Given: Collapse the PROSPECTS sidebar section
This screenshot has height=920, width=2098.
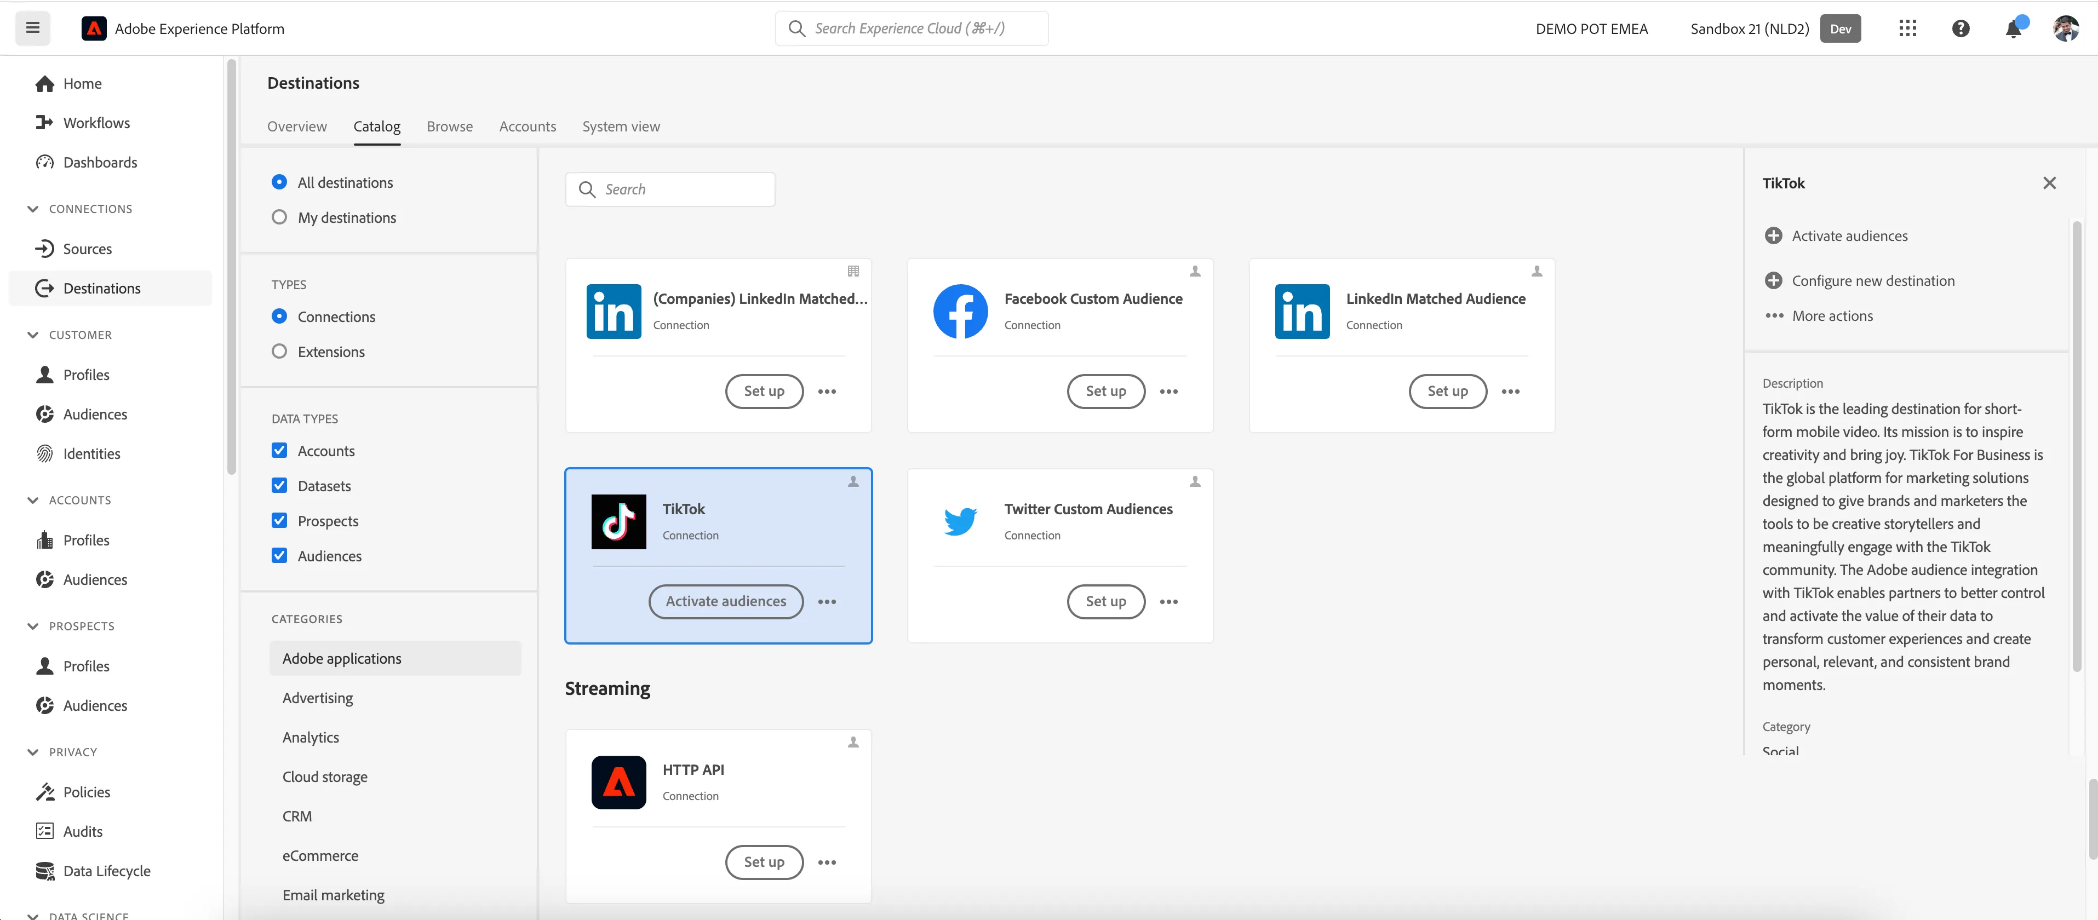Looking at the screenshot, I should [32, 626].
